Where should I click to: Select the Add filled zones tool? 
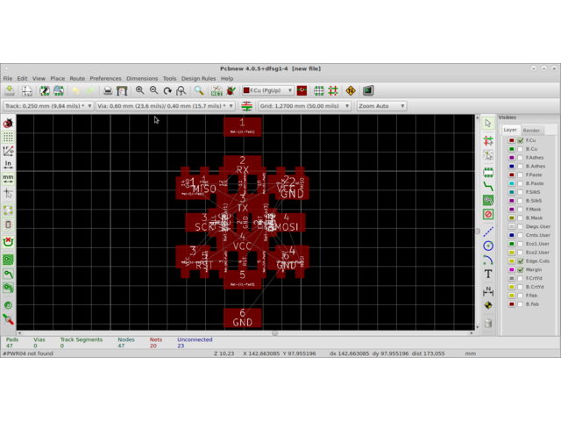[488, 200]
